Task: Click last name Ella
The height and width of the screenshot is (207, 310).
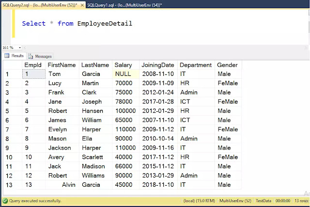Action: click(87, 138)
